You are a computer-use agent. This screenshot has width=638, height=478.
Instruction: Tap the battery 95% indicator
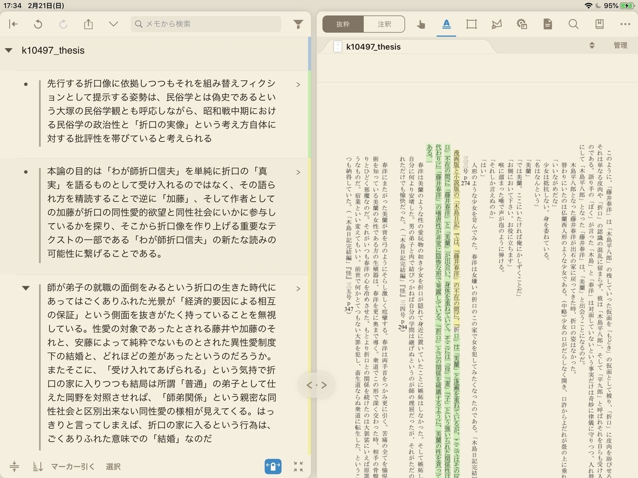coord(619,5)
